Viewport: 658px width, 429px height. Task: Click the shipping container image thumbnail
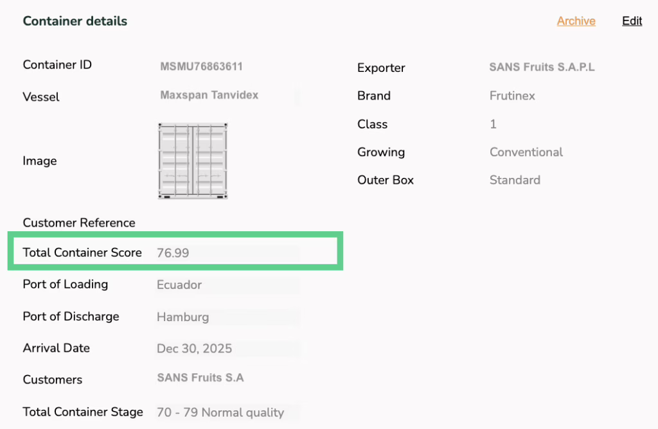(x=193, y=161)
